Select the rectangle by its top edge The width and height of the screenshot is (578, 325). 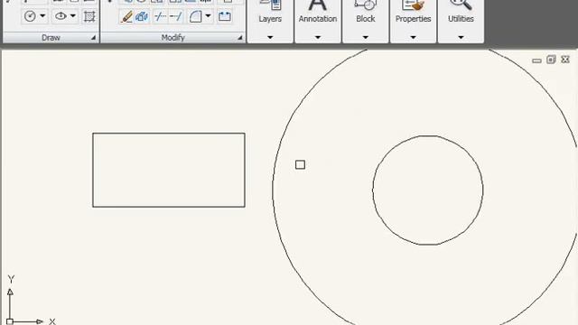pos(169,134)
